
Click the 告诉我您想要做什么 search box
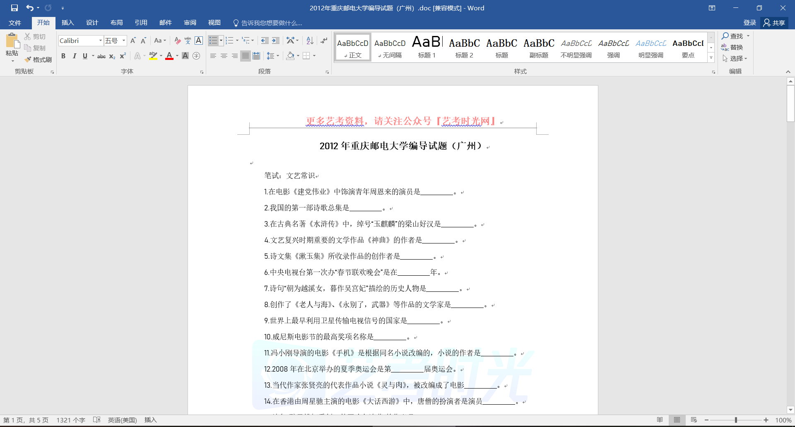(x=271, y=23)
